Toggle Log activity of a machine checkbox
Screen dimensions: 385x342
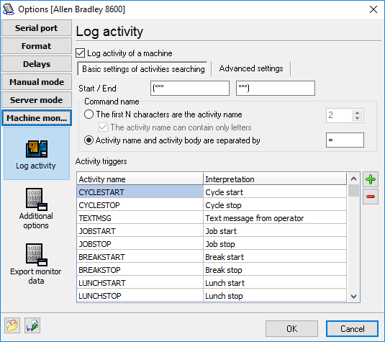pos(81,53)
